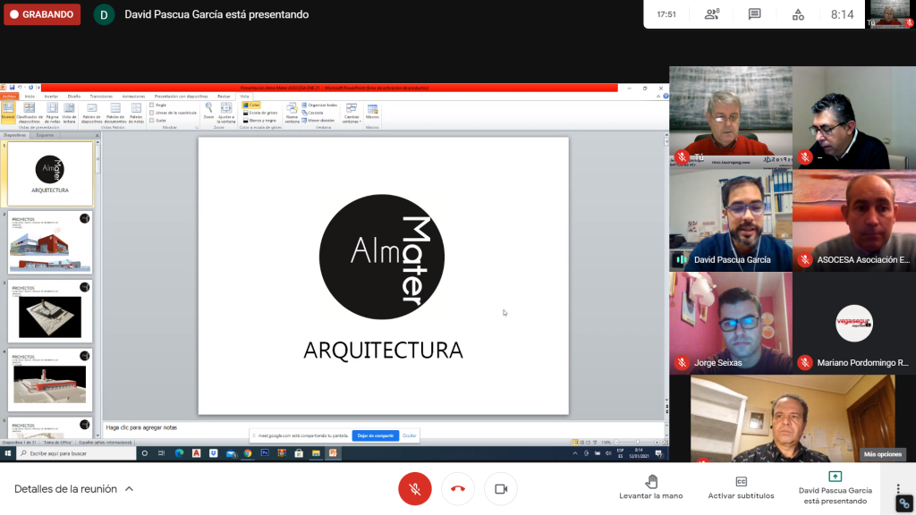916x515 pixels.
Task: Open Patrón de diapositivas master view
Action: click(92, 112)
